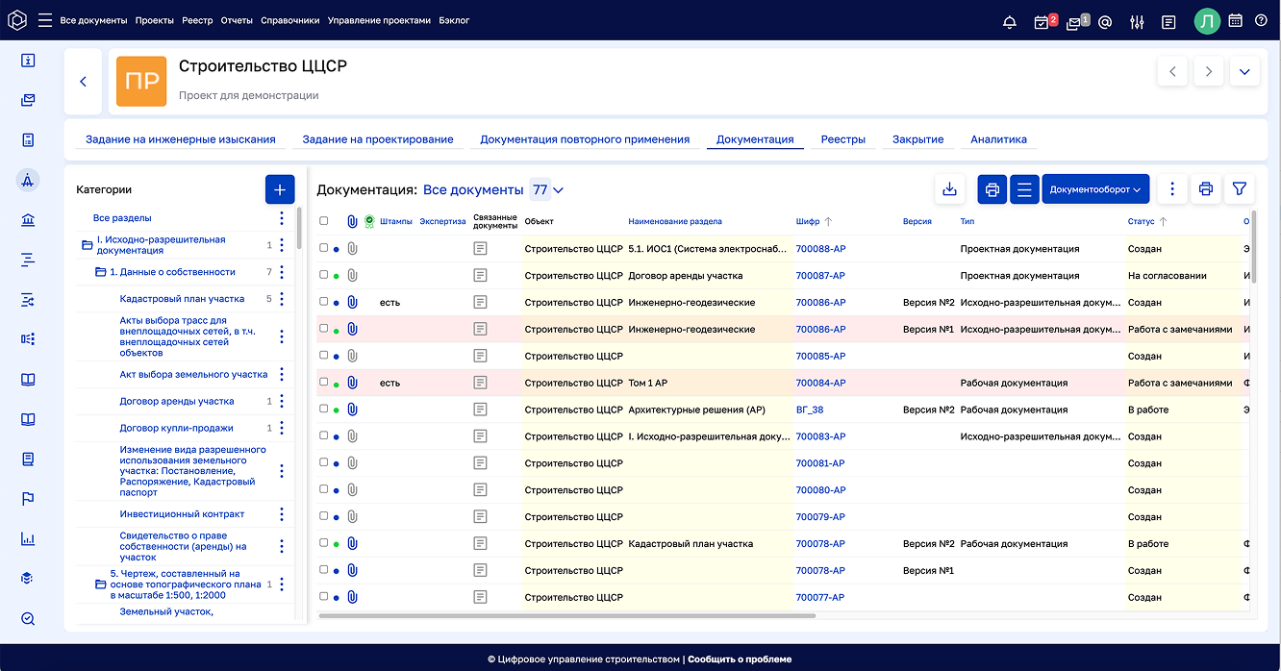The height and width of the screenshot is (671, 1281).
Task: Open tasks calendar with red badge
Action: [x=1042, y=21]
